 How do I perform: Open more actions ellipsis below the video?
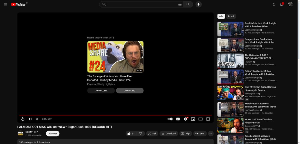[x=211, y=134]
